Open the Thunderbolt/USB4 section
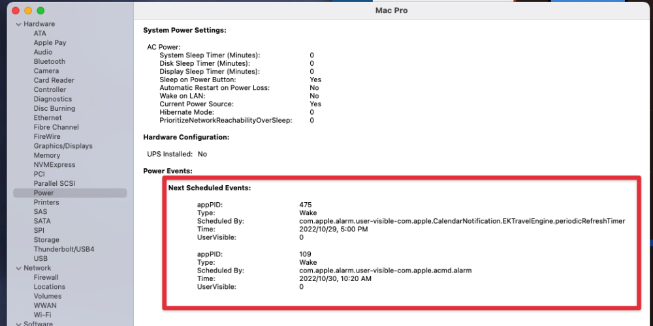This screenshot has height=326, width=653. pyautogui.click(x=64, y=250)
